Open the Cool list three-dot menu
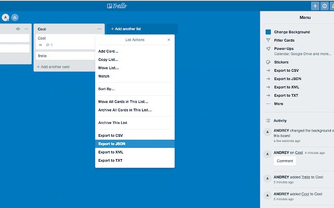334x208 pixels. (99, 29)
